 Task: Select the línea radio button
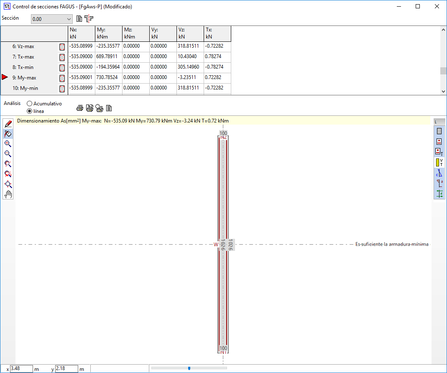click(29, 111)
